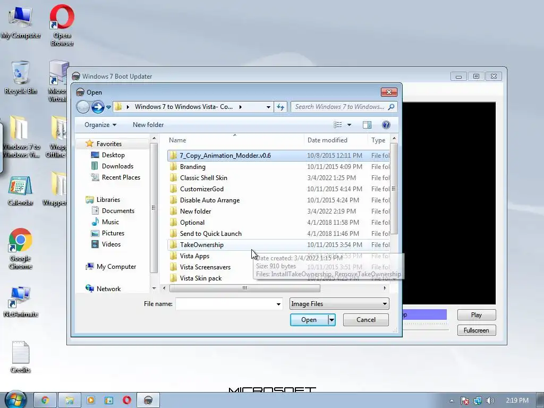Select the CustomizerGod folder
This screenshot has height=408, width=544.
click(278, 189)
